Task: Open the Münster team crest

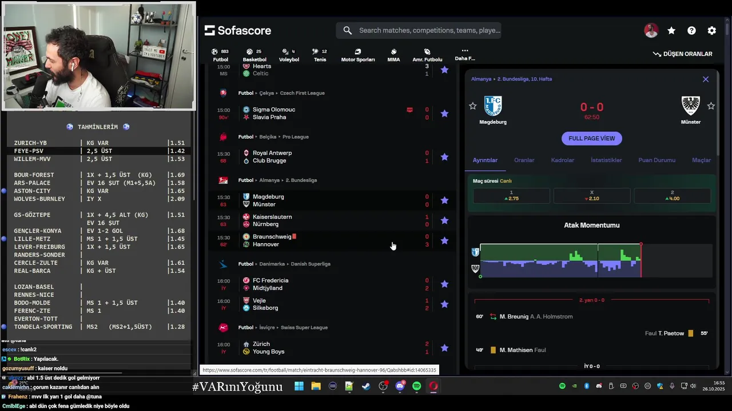Action: 691,106
